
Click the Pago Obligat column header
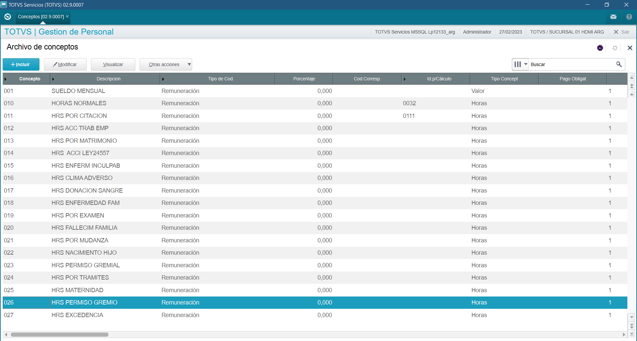point(573,79)
